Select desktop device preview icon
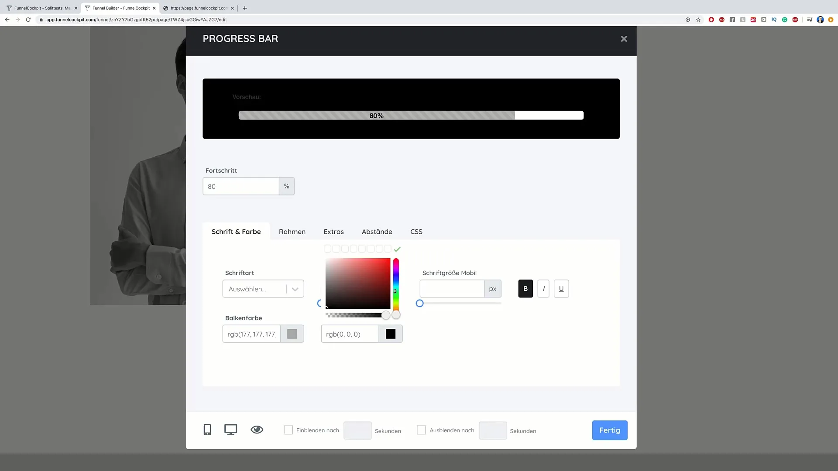Viewport: 838px width, 471px height. [230, 430]
